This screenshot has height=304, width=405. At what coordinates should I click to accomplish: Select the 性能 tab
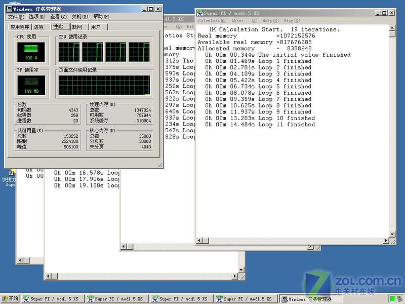tap(61, 27)
